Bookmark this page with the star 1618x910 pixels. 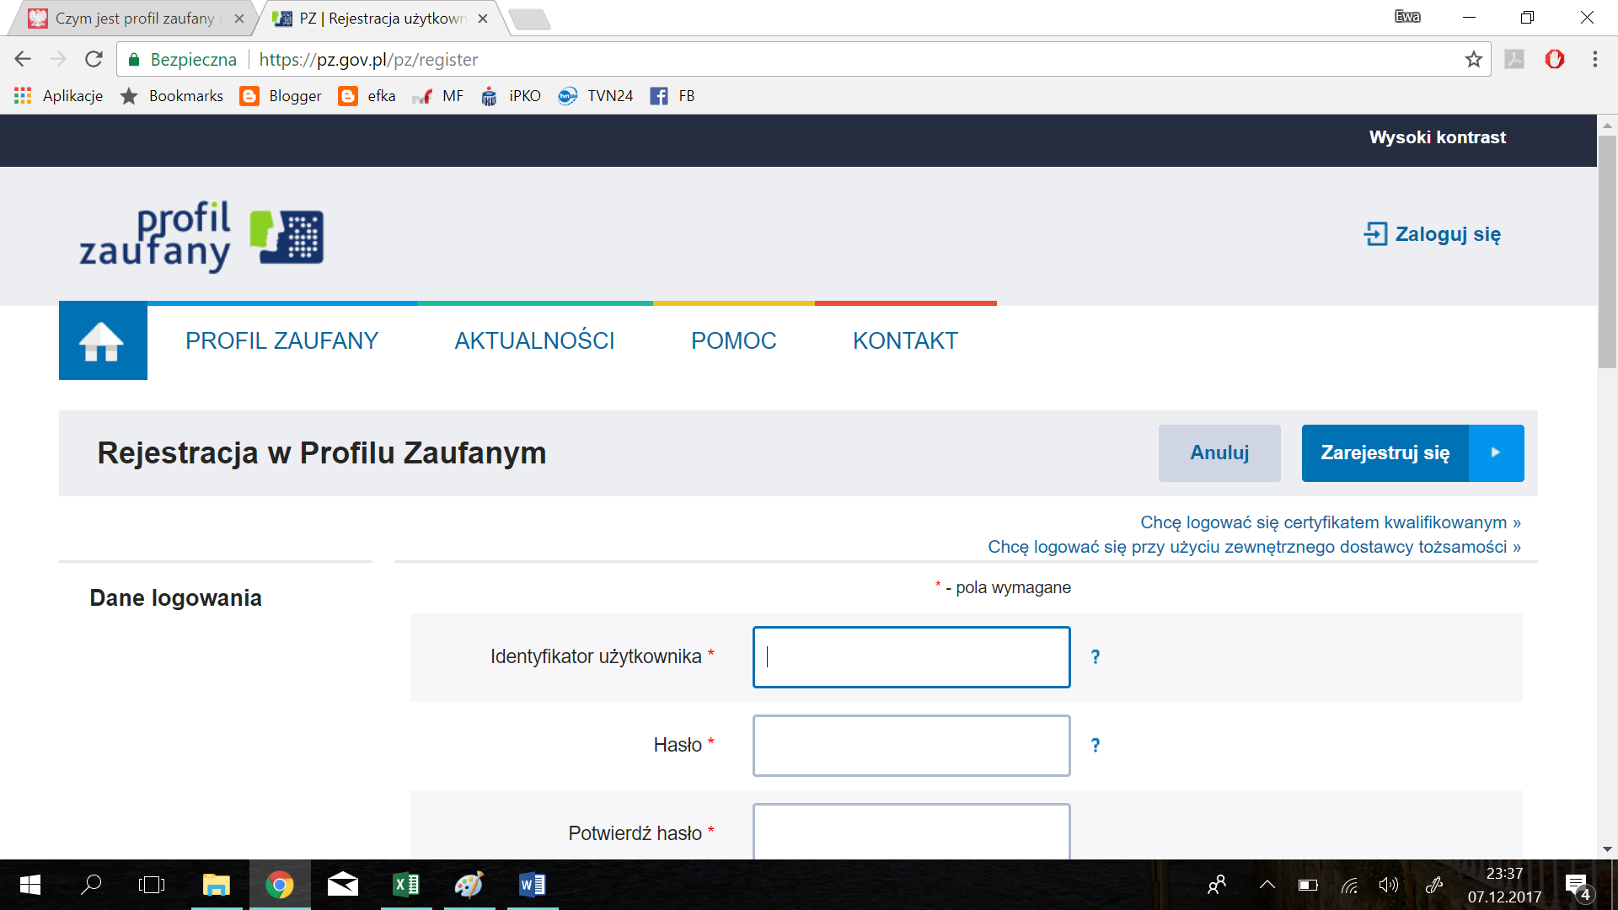tap(1473, 59)
